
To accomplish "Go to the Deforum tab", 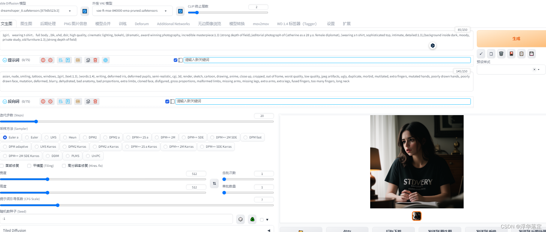I will pos(142,24).
